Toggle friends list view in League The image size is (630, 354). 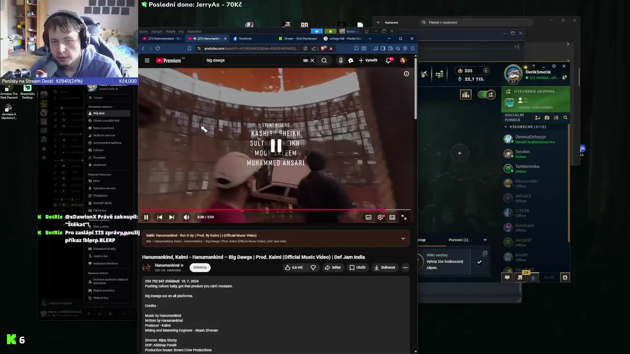point(556,118)
